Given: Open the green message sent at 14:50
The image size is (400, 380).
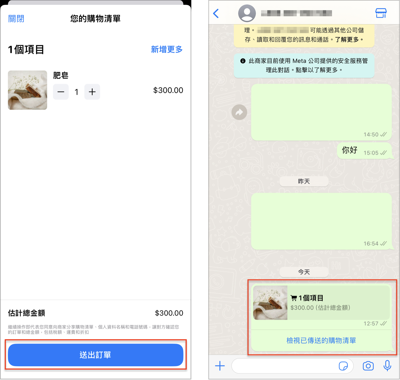Looking at the screenshot, I should point(321,112).
